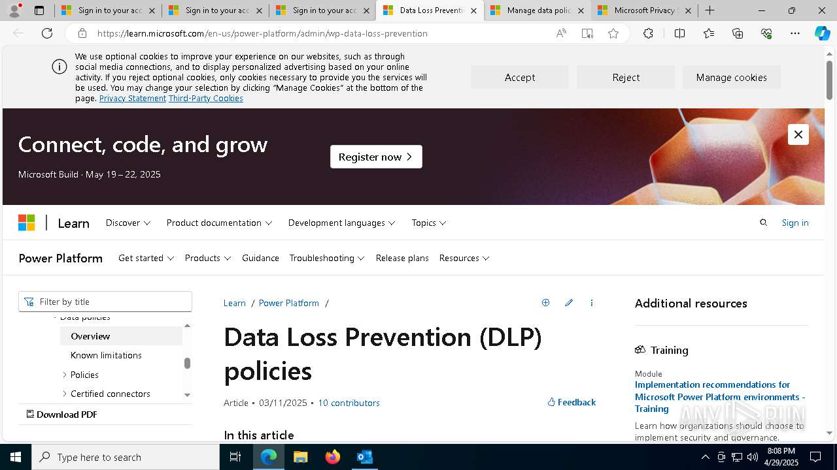Expand the Topics menu

tap(429, 223)
